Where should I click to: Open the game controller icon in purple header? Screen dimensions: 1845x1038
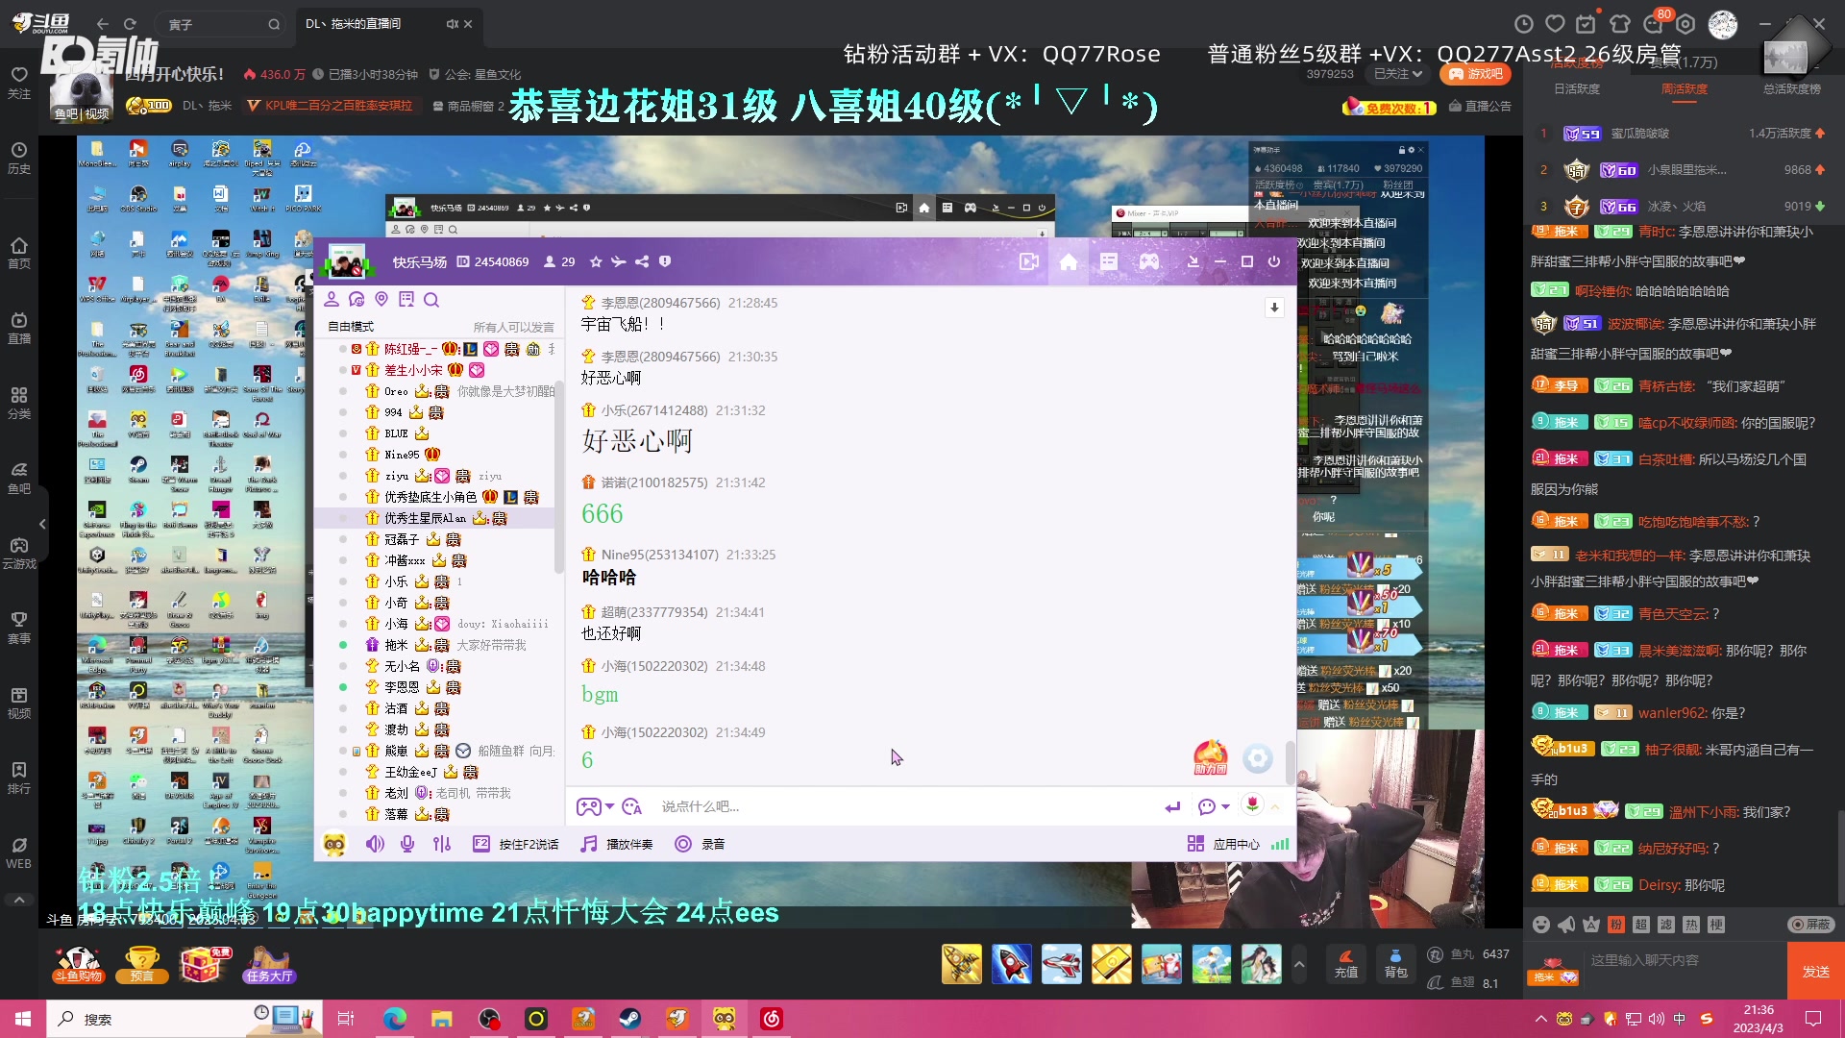(x=1149, y=261)
